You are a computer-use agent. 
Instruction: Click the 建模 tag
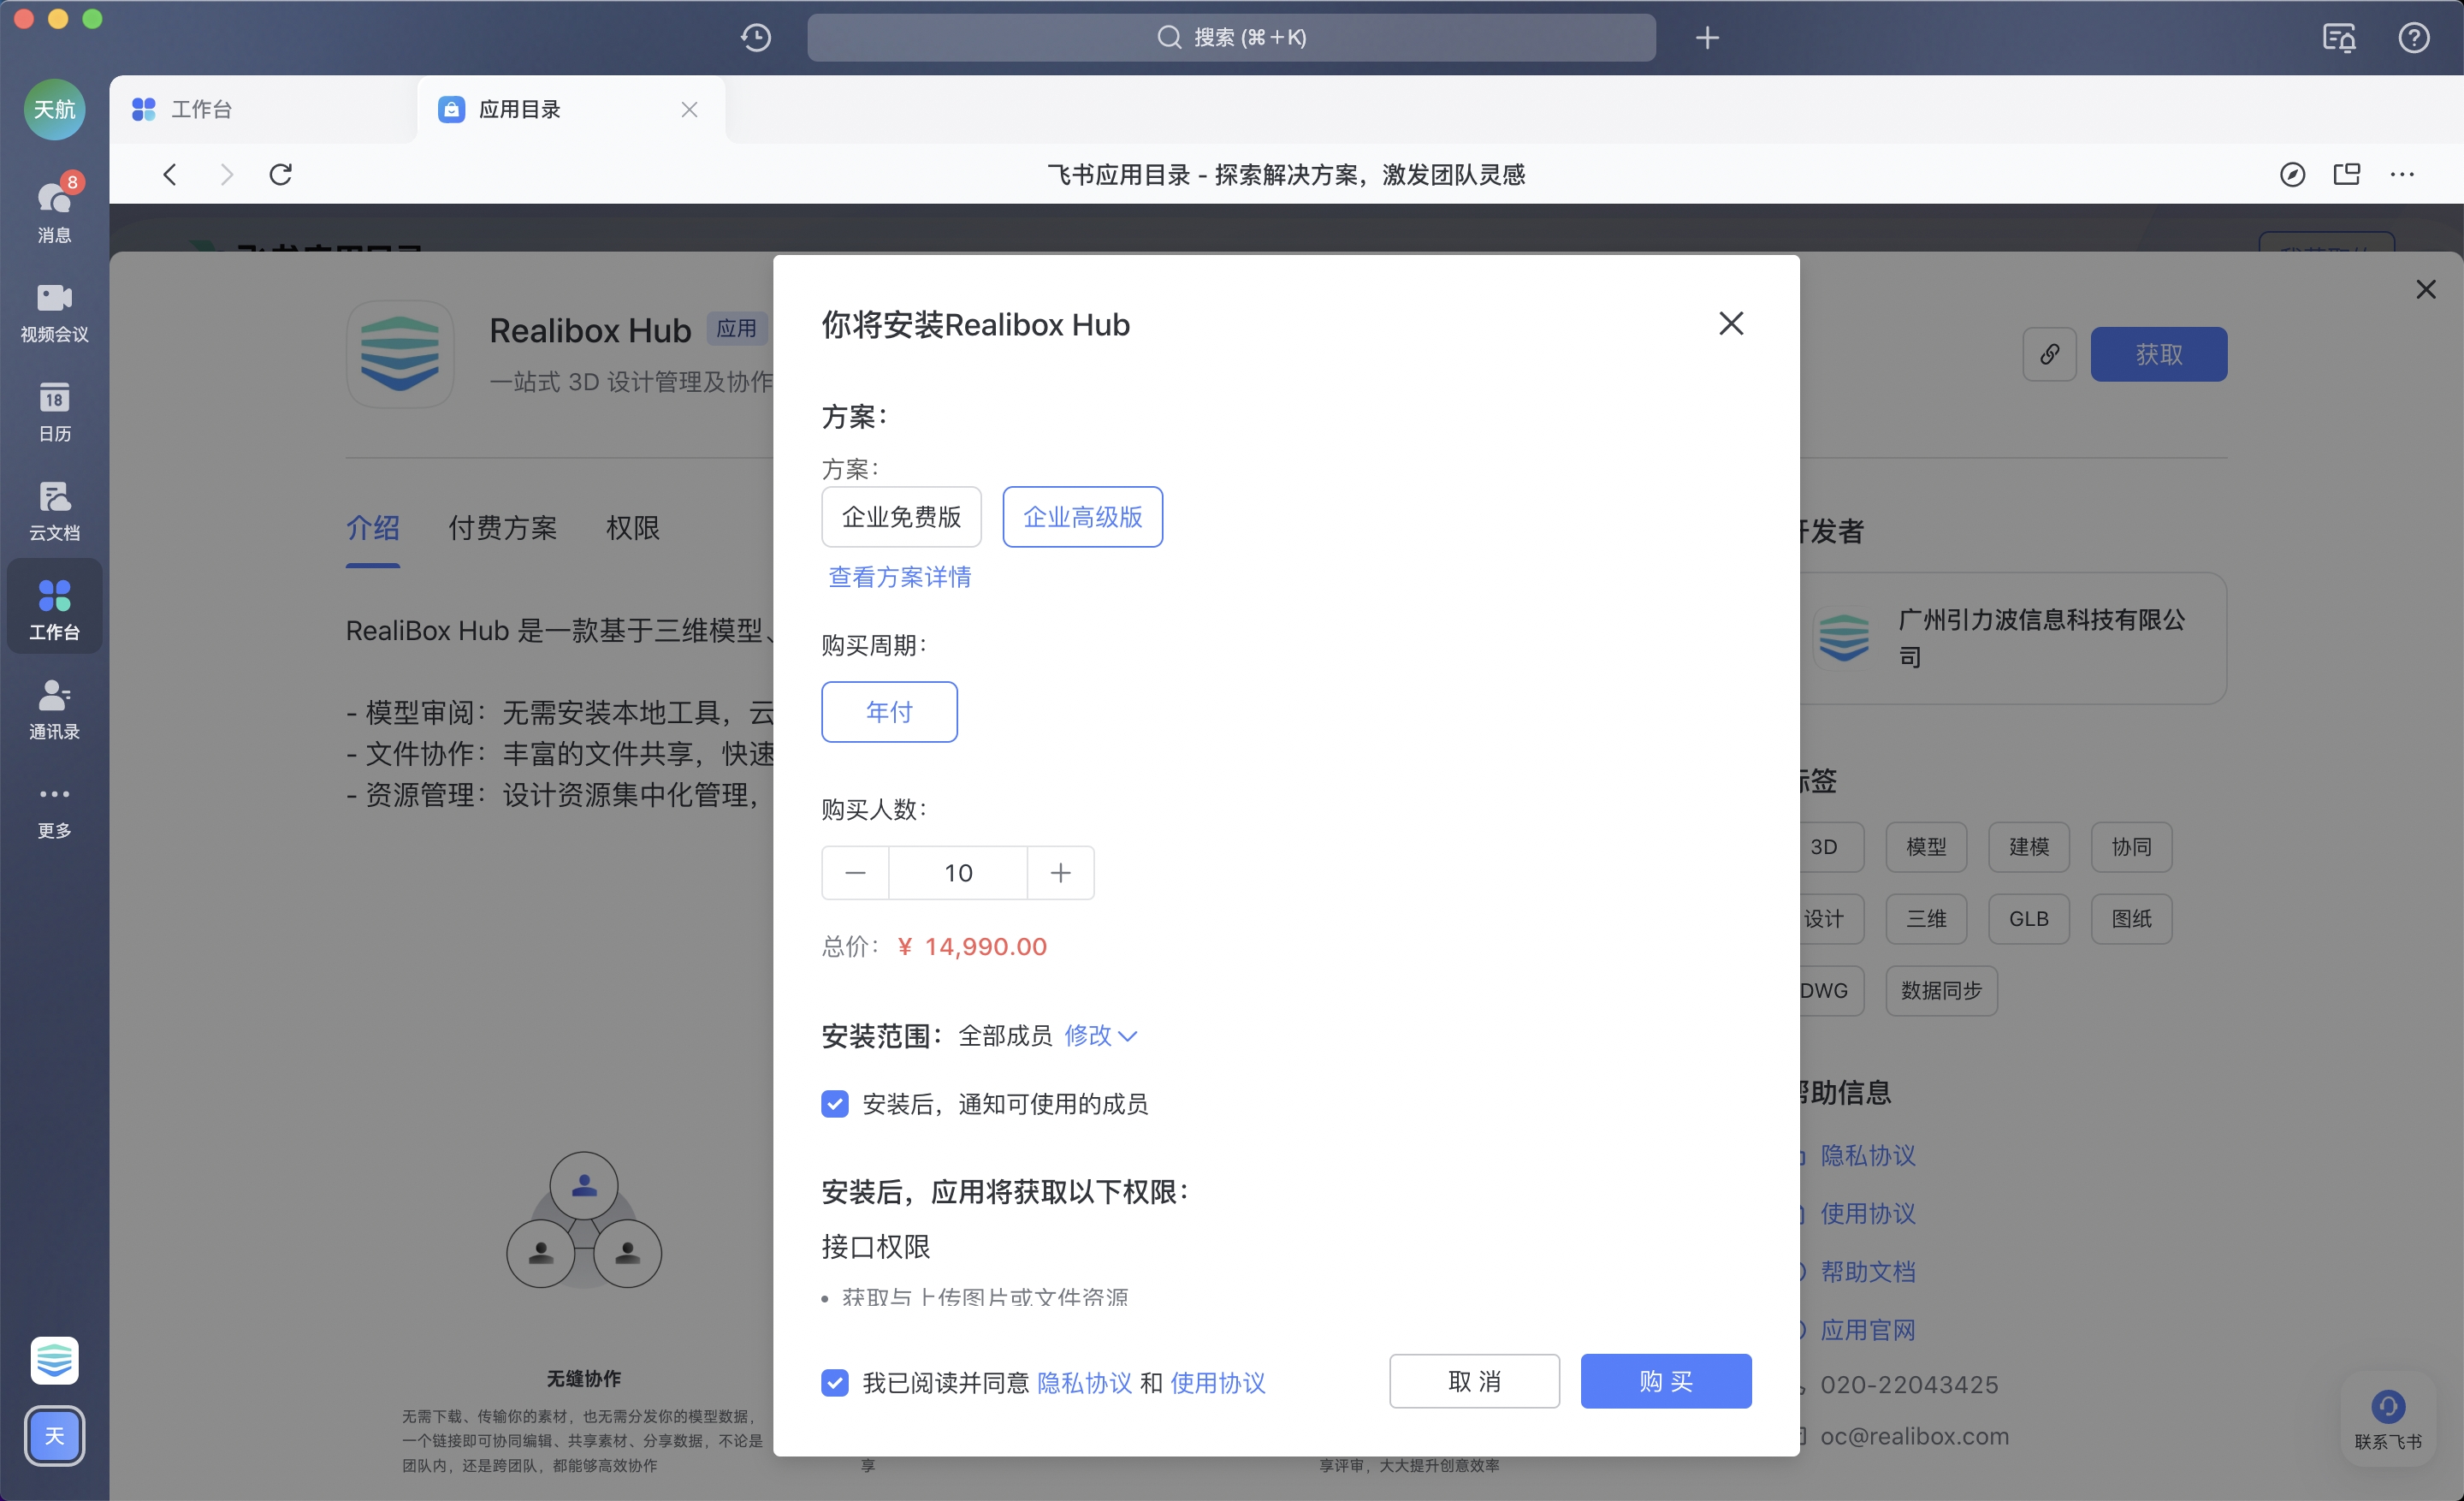tap(2028, 847)
